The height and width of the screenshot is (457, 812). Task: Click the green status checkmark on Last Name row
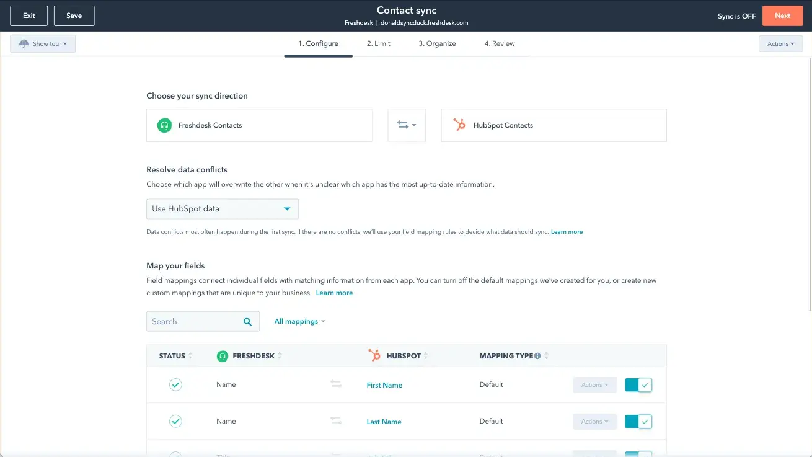(175, 421)
